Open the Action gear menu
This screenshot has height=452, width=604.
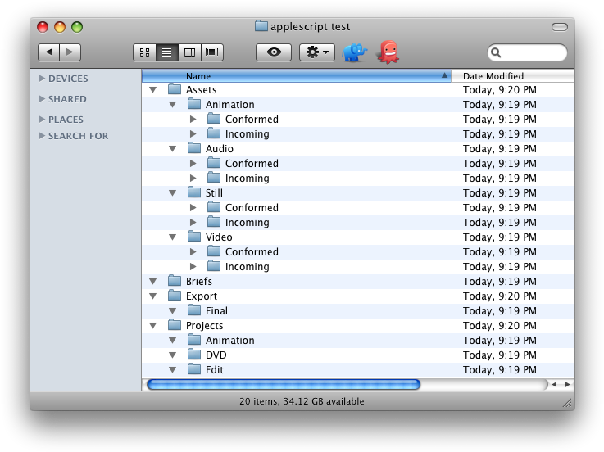click(317, 52)
